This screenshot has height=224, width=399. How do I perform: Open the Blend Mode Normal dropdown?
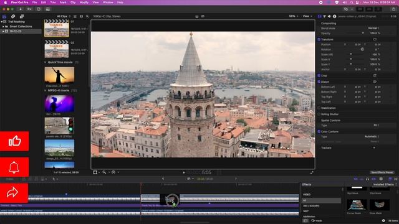pos(373,28)
